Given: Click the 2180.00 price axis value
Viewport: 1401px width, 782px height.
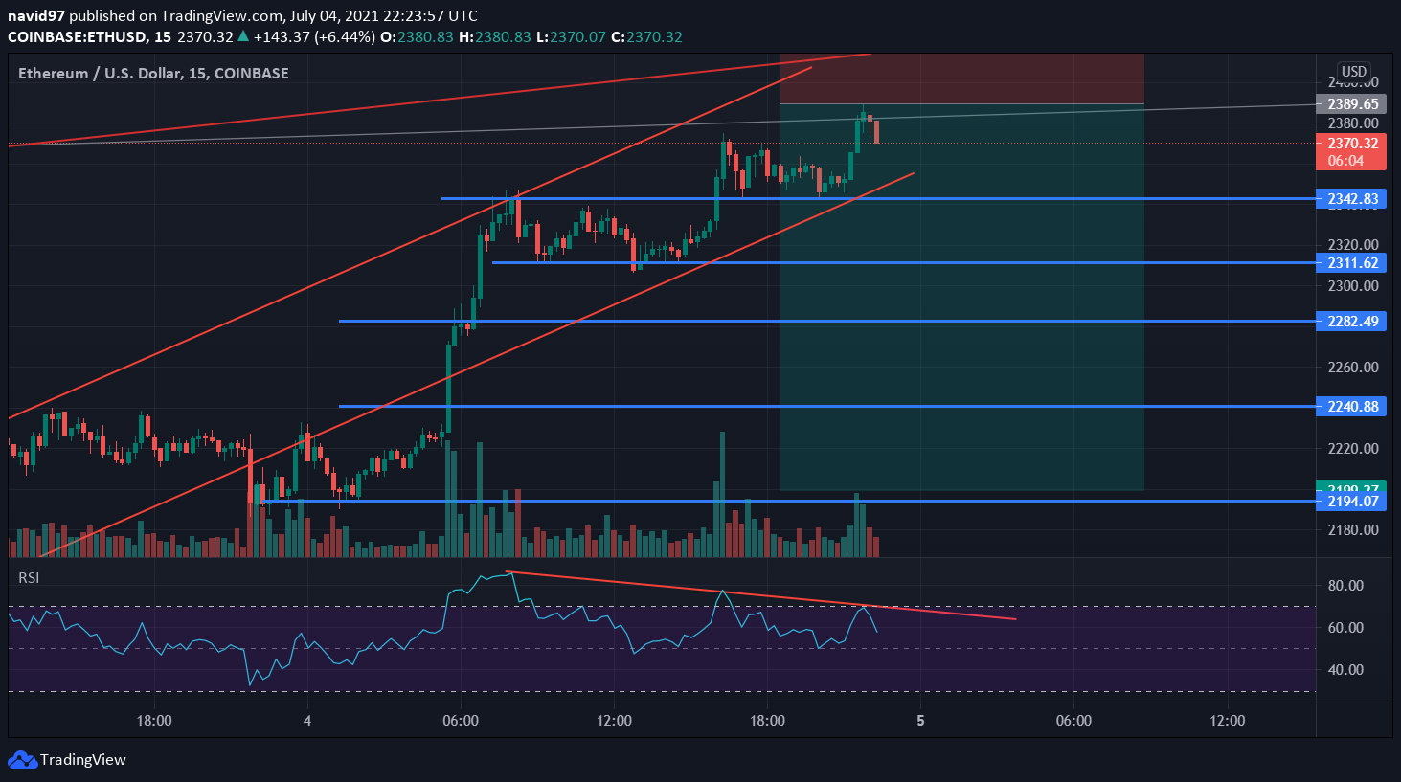Looking at the screenshot, I should (x=1353, y=529).
